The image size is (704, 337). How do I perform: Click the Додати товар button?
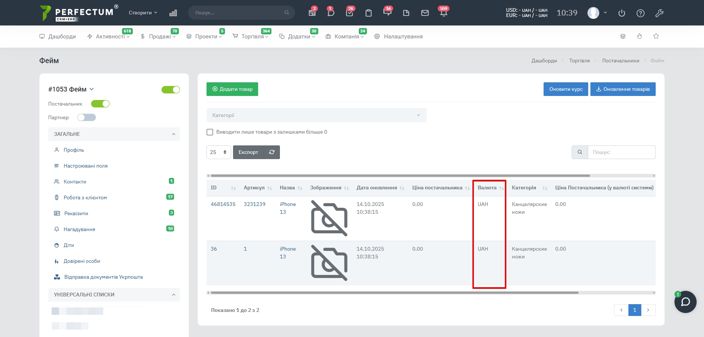[x=232, y=89]
